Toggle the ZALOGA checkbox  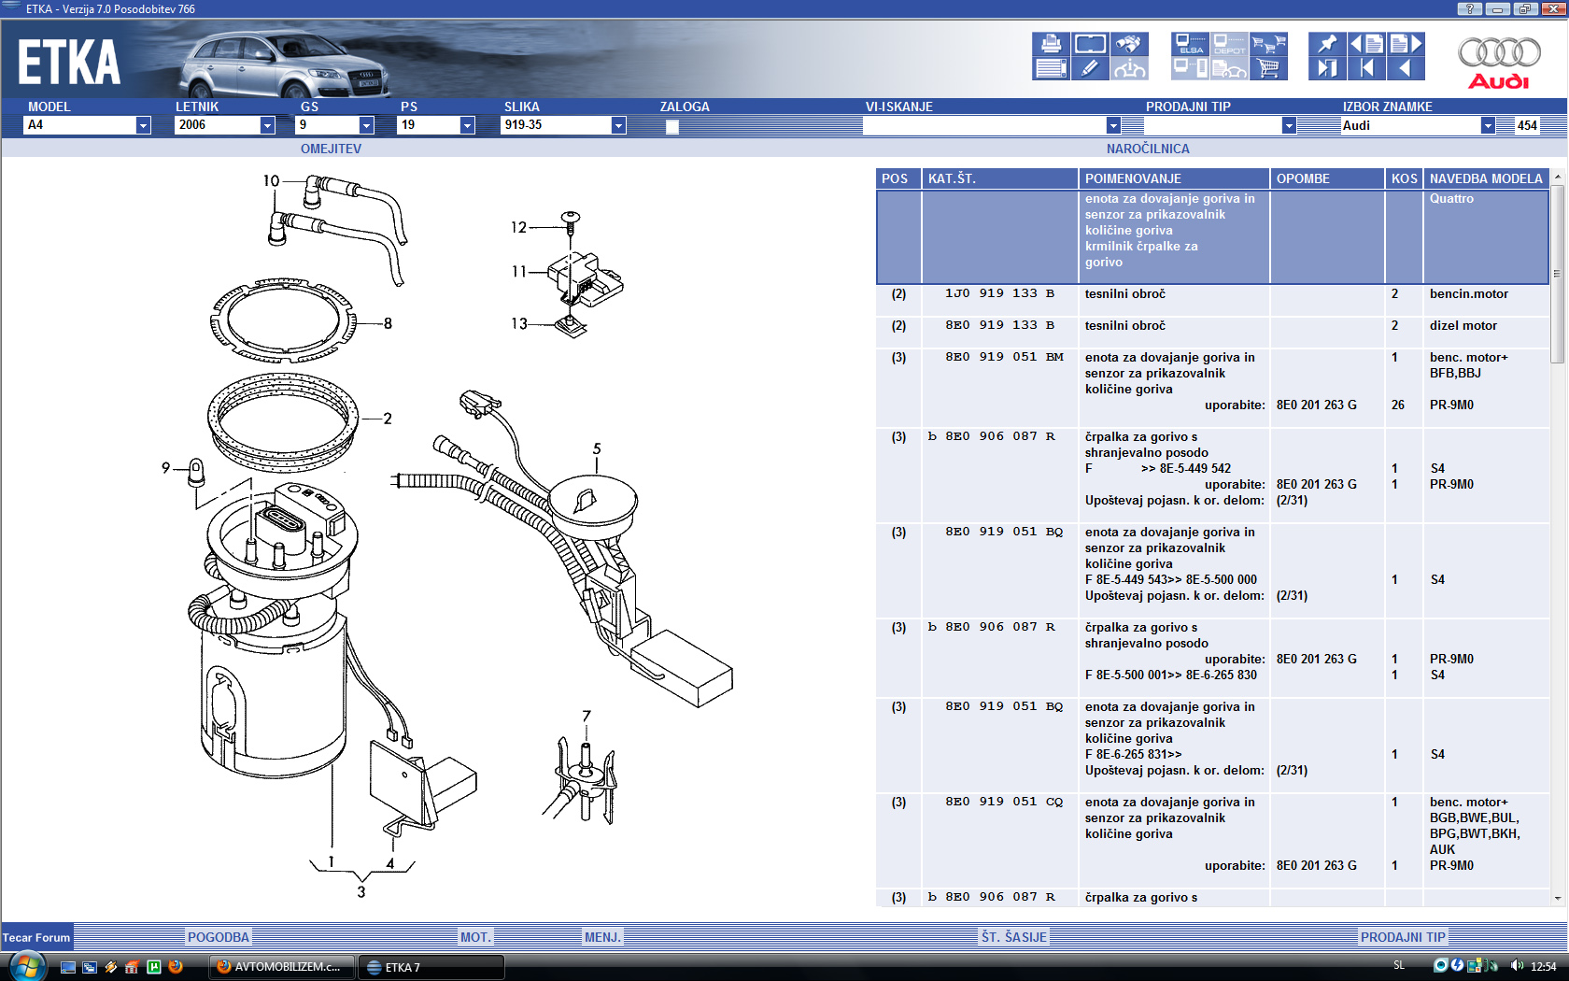pos(672,127)
